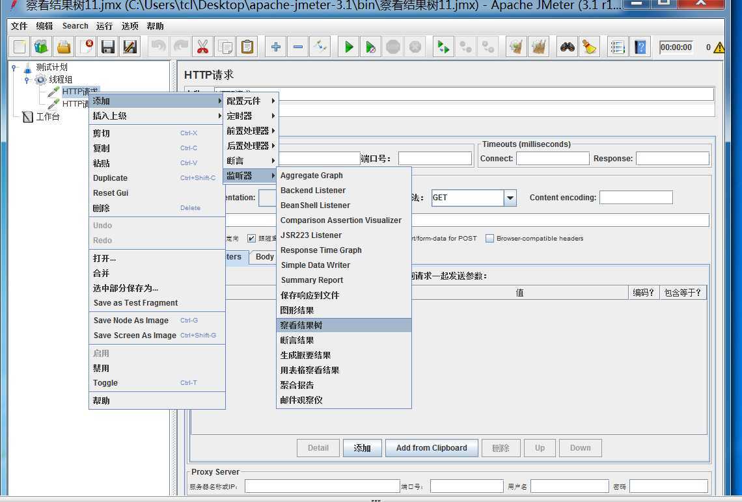Click the Clear All results icon
Viewport: 742px width, 502px height.
538,47
